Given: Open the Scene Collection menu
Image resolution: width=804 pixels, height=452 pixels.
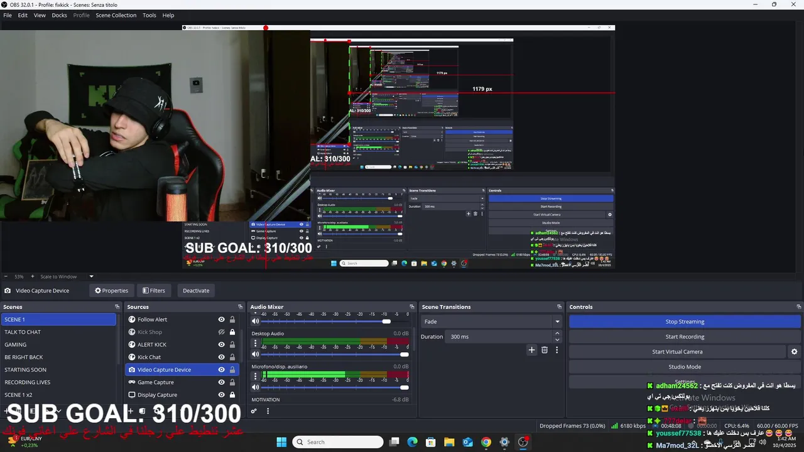Looking at the screenshot, I should coord(116,15).
